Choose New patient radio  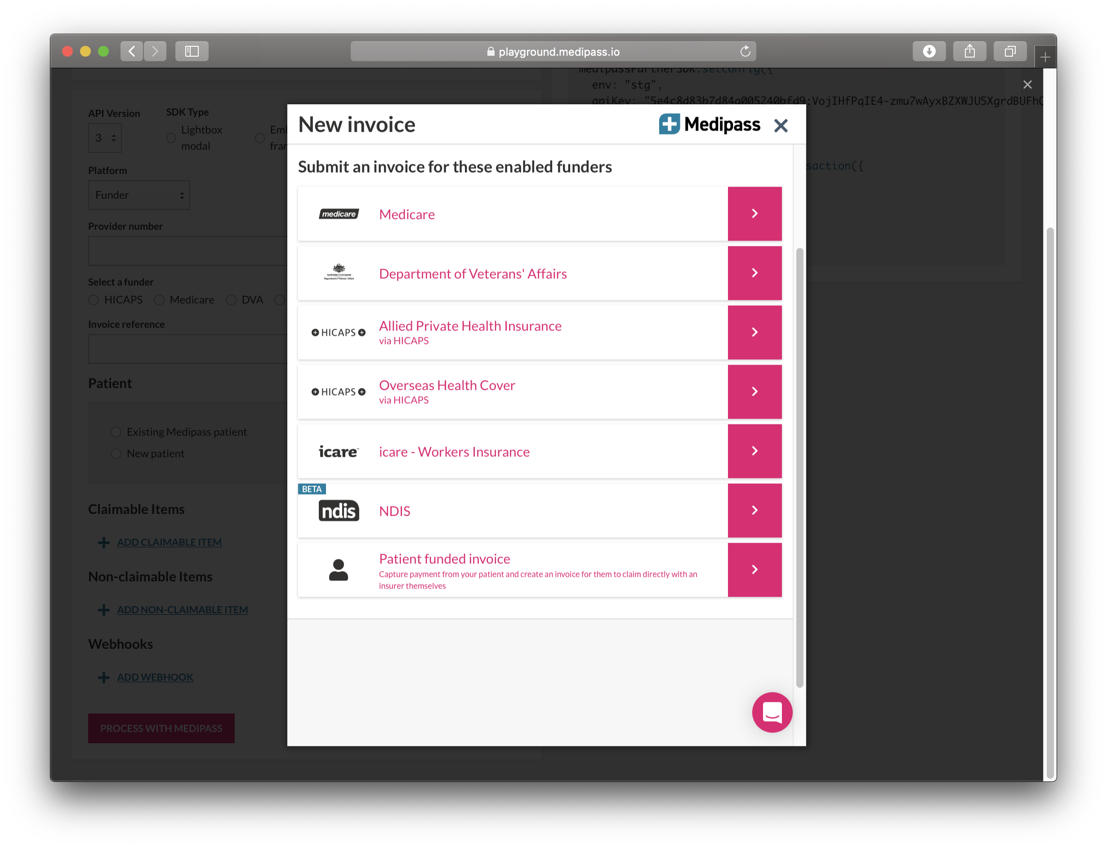click(x=116, y=454)
